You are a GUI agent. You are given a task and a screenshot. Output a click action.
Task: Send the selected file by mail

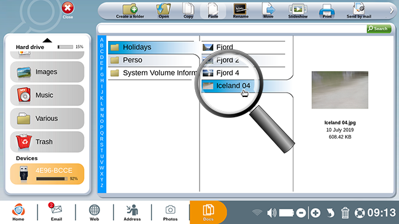point(359,11)
